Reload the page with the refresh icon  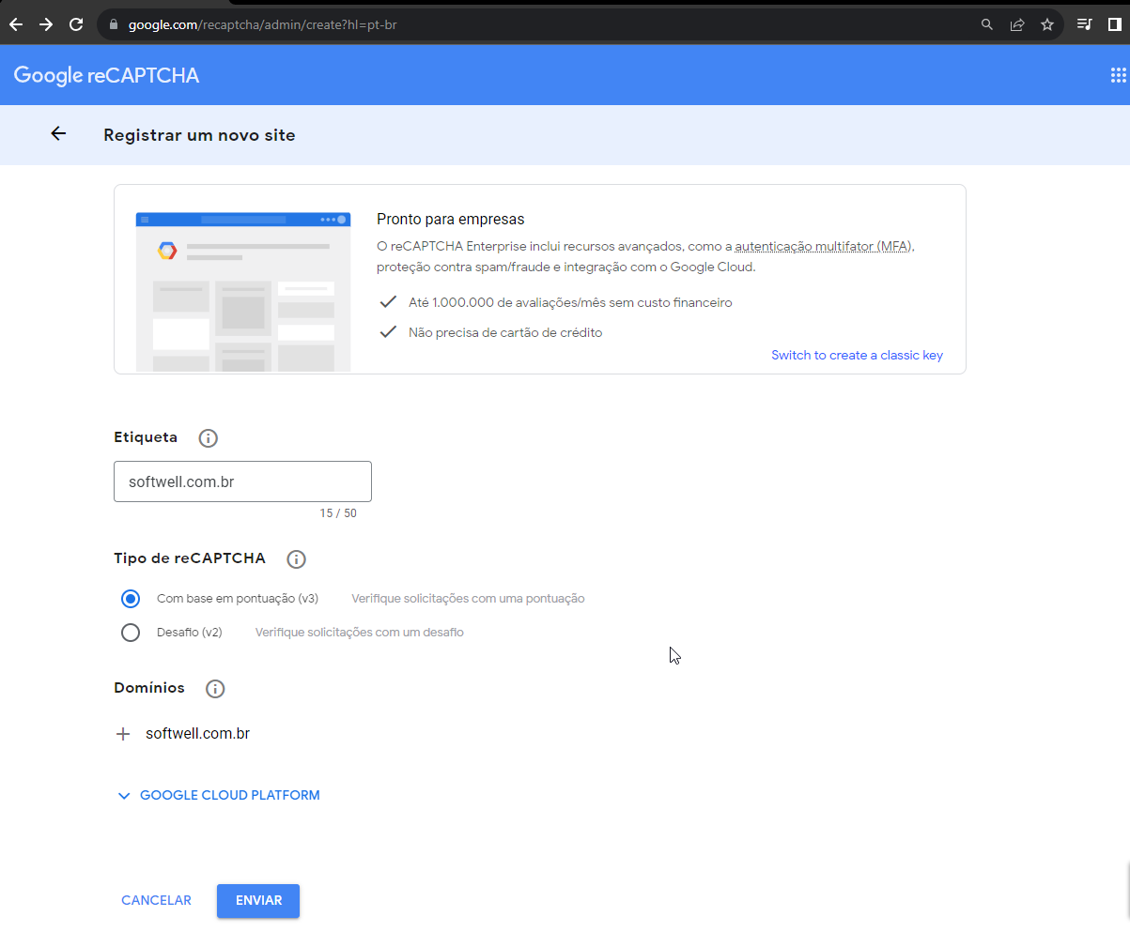(x=76, y=24)
